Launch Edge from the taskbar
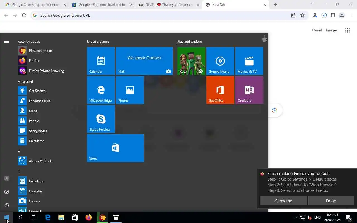This screenshot has height=223, width=357. (48, 217)
